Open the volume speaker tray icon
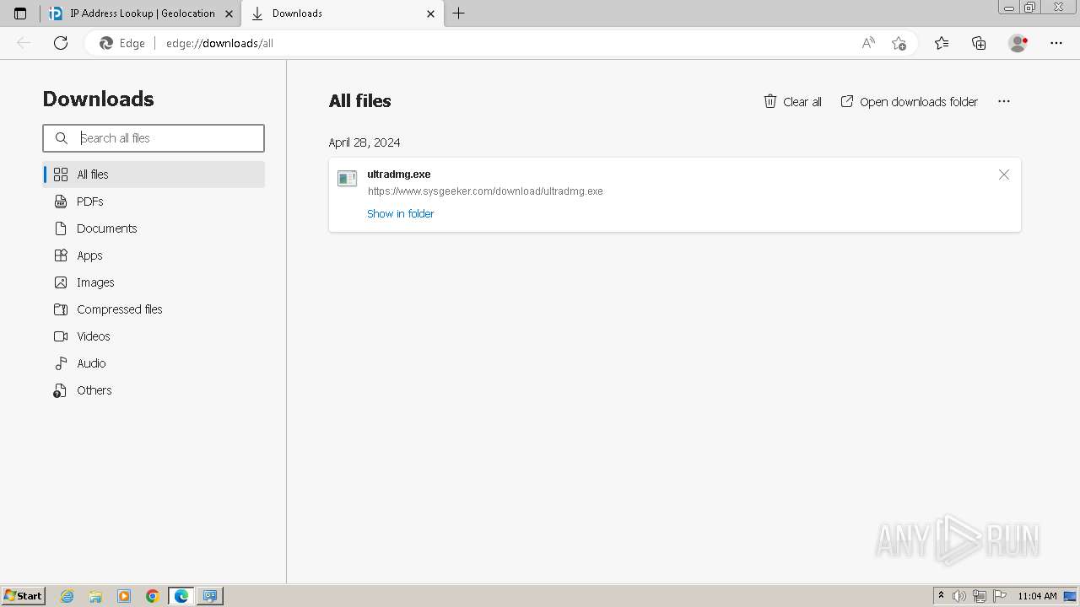 (959, 596)
